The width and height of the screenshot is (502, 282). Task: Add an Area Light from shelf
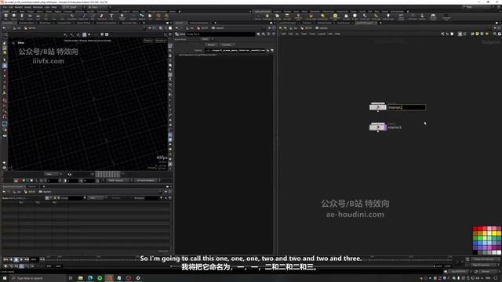pyautogui.click(x=287, y=16)
